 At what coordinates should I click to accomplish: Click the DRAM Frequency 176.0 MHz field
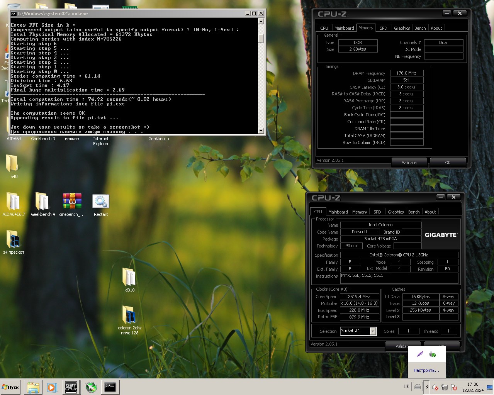tap(407, 73)
